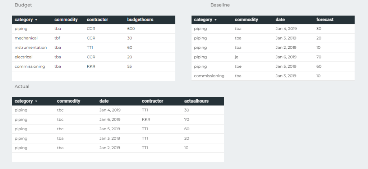Screen dimensions: 368x169
Task: Click the date header in Actual table
Action: (104, 101)
